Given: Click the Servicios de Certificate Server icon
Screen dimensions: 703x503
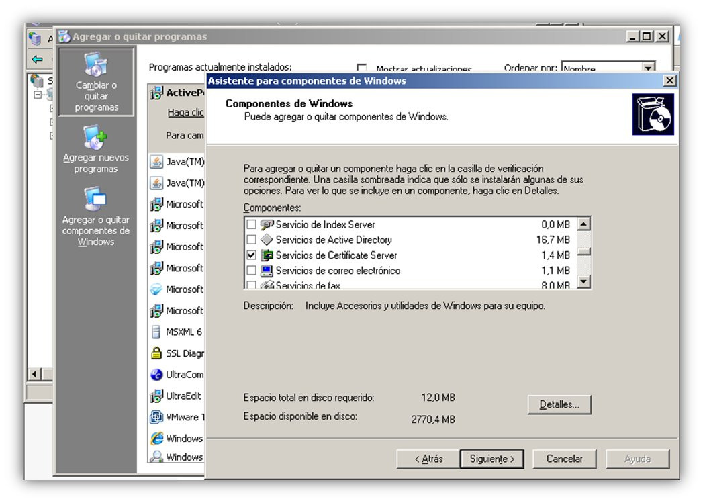Looking at the screenshot, I should tap(267, 255).
